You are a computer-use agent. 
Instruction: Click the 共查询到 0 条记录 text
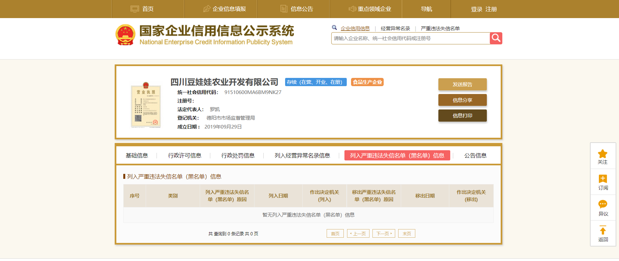point(233,234)
